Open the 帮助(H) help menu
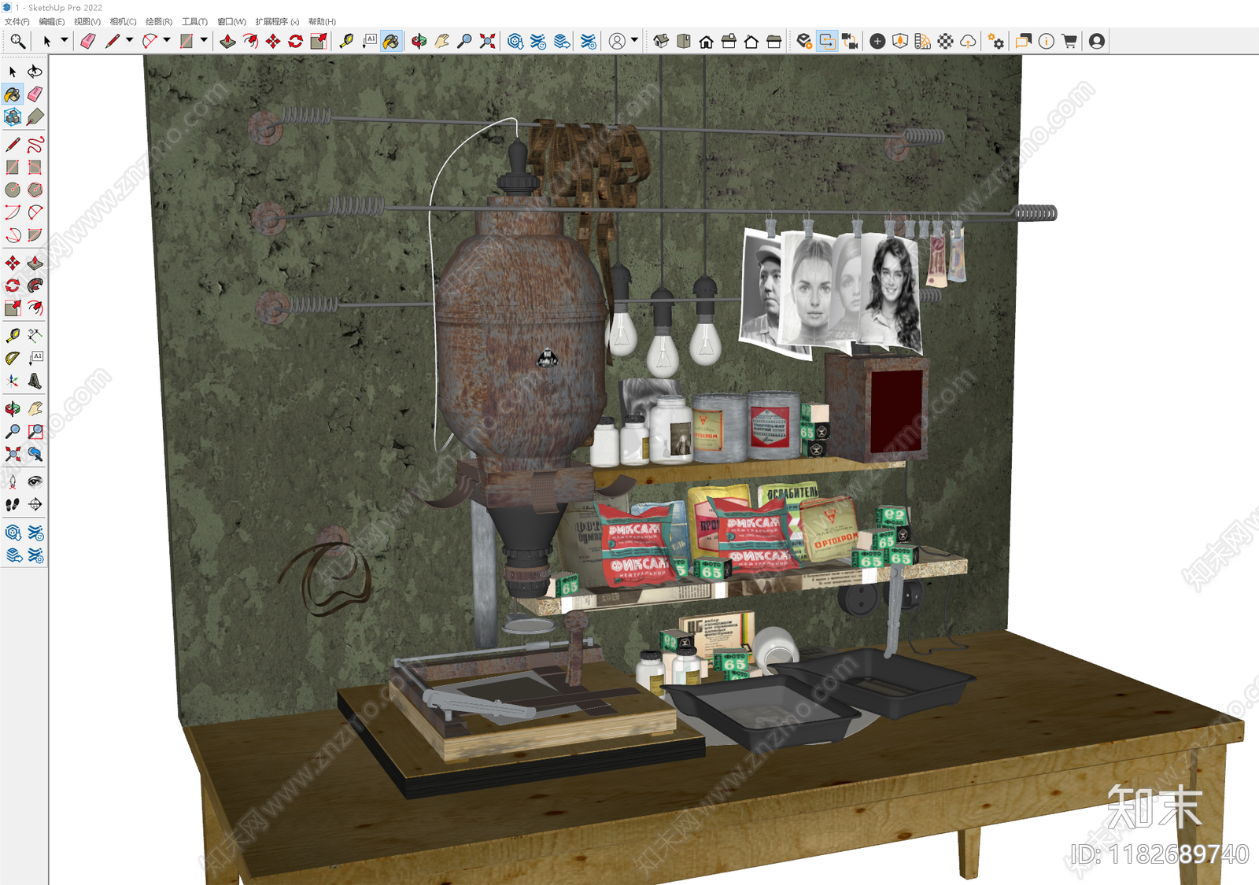 (322, 21)
